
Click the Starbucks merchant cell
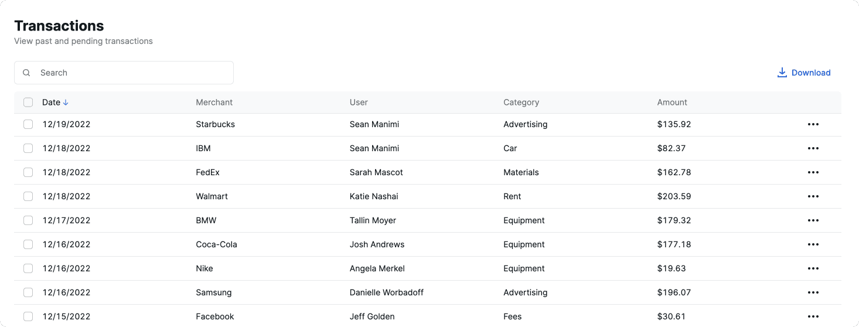click(215, 124)
